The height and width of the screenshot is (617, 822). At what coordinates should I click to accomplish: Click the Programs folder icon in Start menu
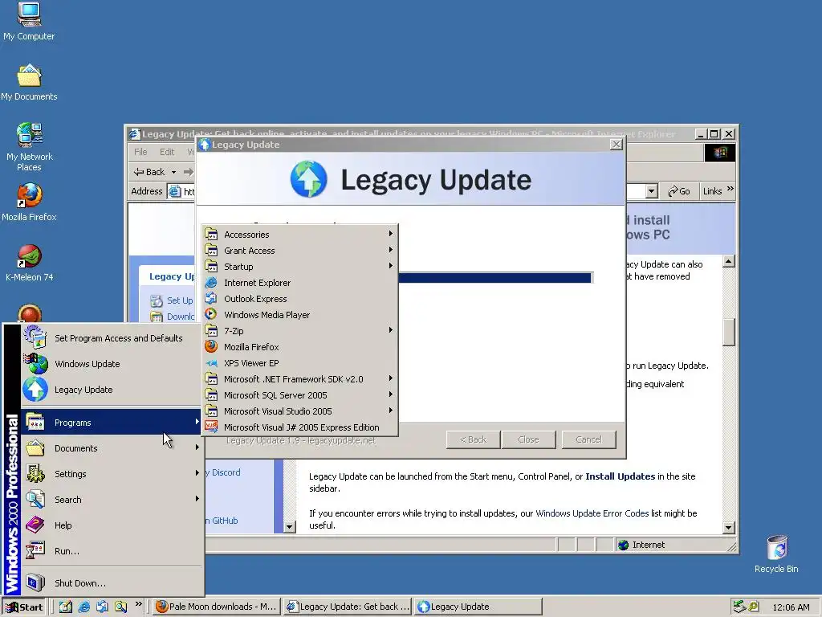click(35, 422)
